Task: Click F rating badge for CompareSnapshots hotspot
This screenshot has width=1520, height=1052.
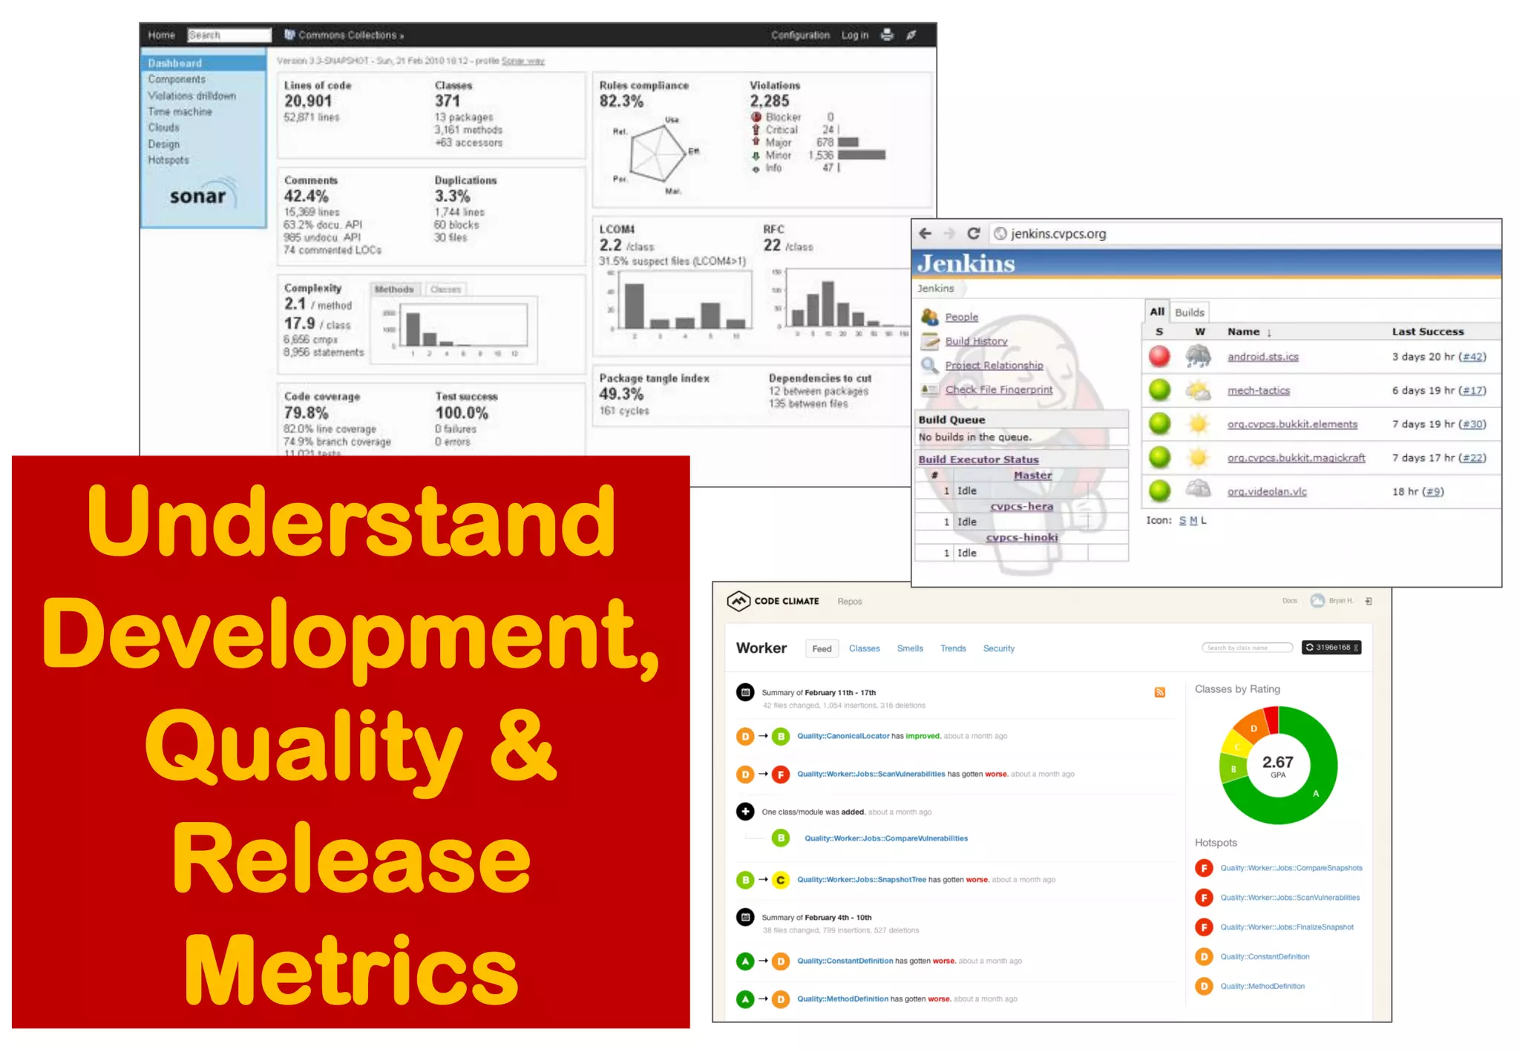Action: [1204, 868]
